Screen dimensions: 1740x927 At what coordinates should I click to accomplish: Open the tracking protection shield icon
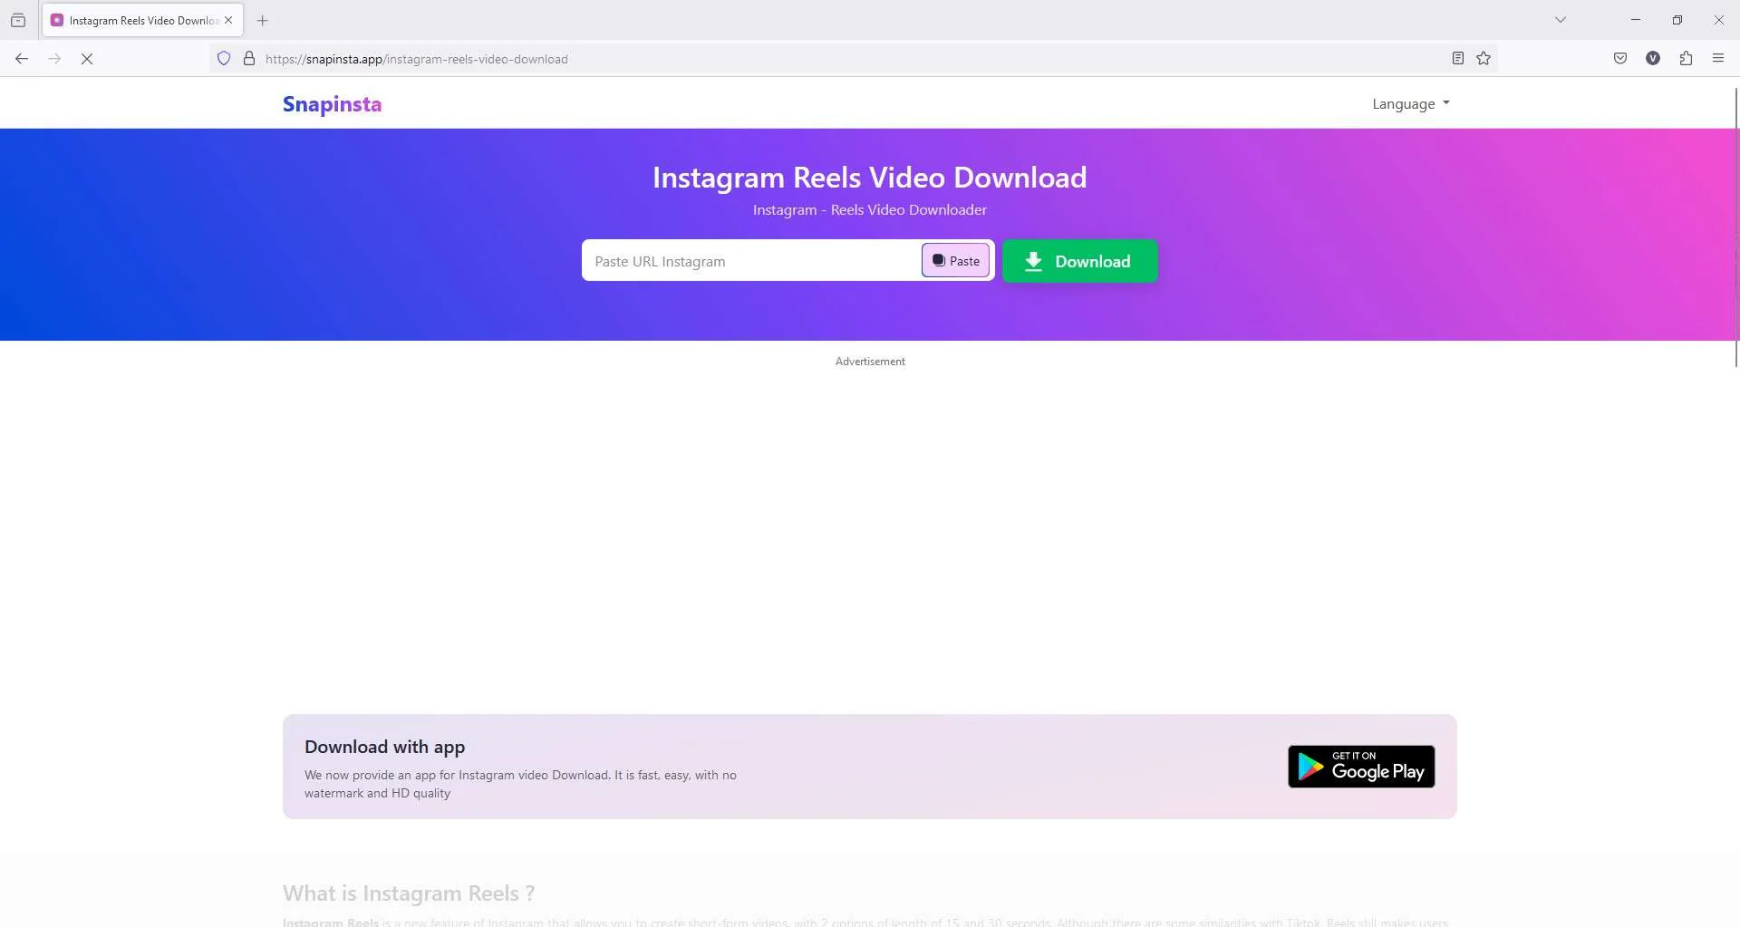click(x=224, y=59)
